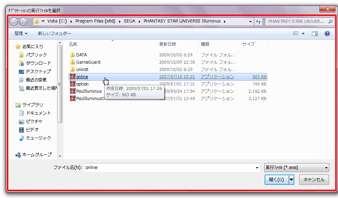The height and width of the screenshot is (198, 338).
Task: Close the dialog with the X button
Action: (328, 9)
